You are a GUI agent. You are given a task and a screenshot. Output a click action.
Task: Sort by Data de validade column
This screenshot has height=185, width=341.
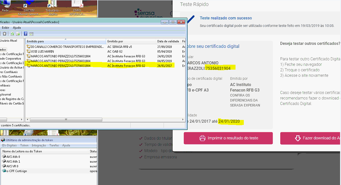[x=168, y=41]
